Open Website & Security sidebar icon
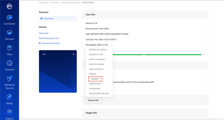The height and width of the screenshot is (120, 224). coord(10,78)
